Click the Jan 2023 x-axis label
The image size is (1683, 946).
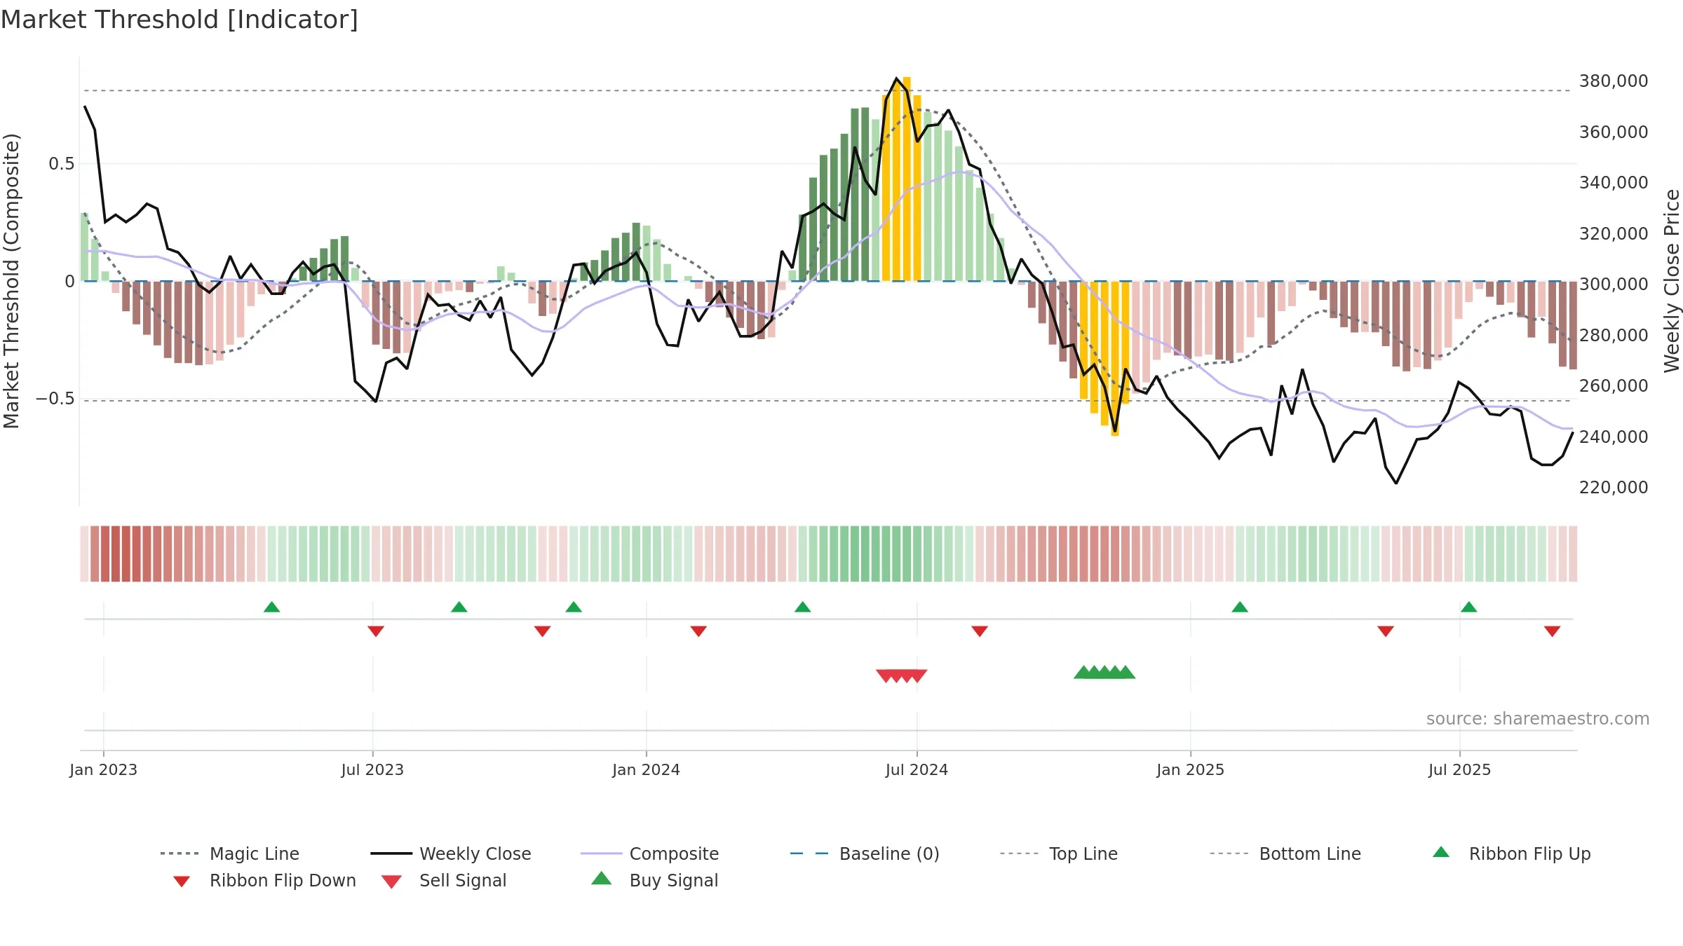(x=104, y=769)
